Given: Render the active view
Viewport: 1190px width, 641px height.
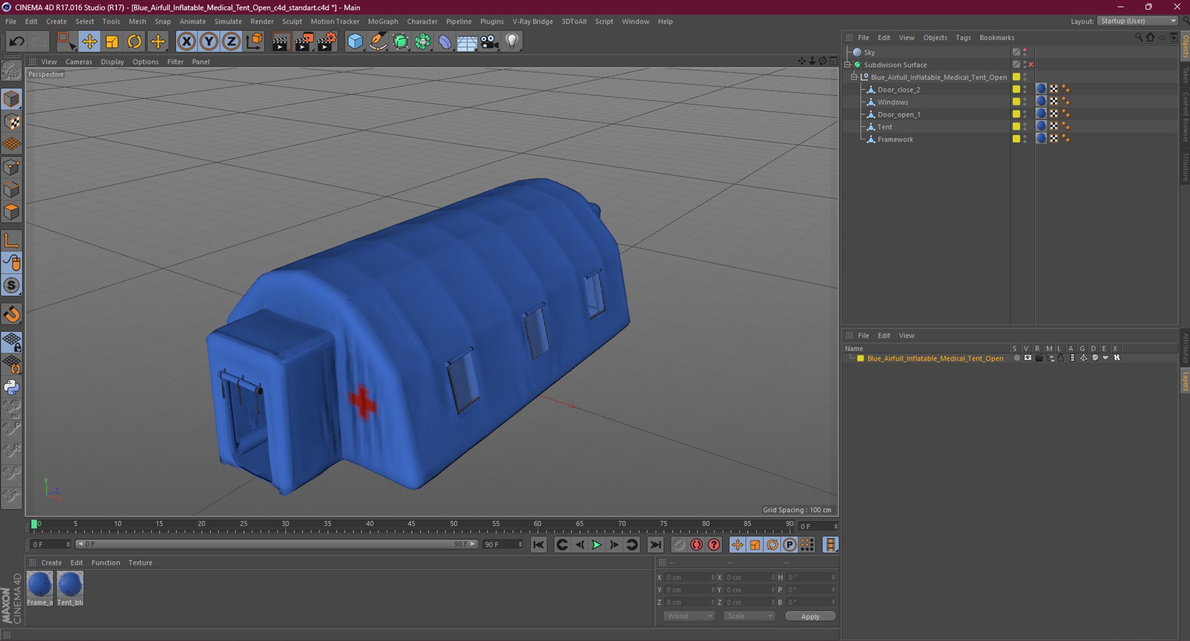Looking at the screenshot, I should click(281, 41).
